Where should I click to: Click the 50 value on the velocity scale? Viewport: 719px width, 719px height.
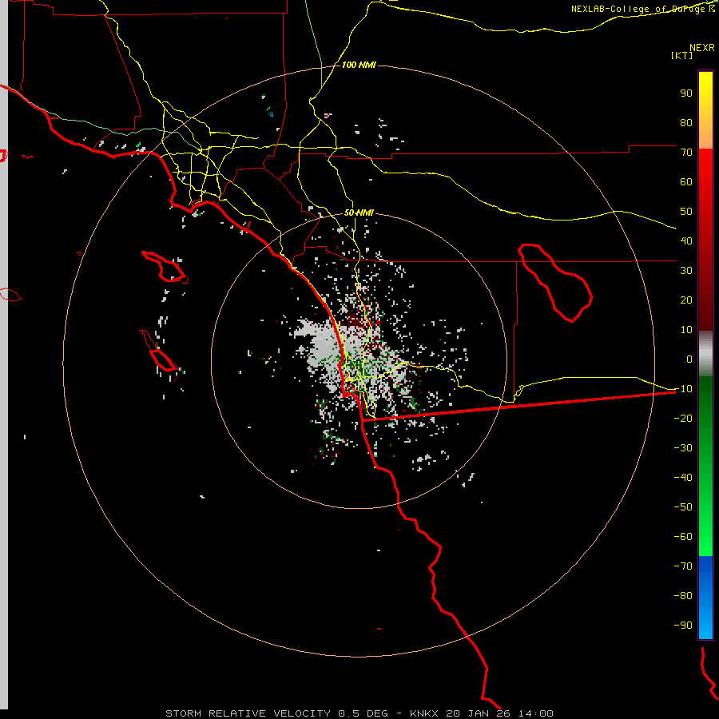coord(686,212)
